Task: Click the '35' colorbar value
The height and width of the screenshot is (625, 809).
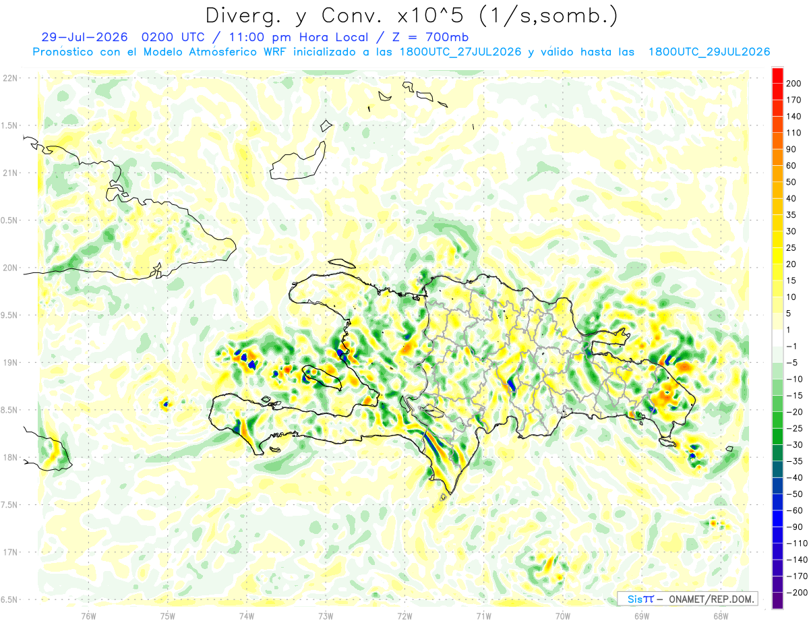Action: pos(791,215)
